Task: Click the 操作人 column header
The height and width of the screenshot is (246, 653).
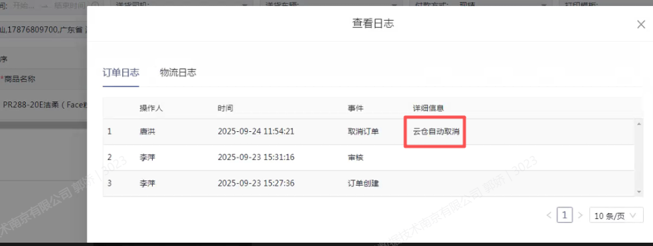Action: tap(151, 108)
